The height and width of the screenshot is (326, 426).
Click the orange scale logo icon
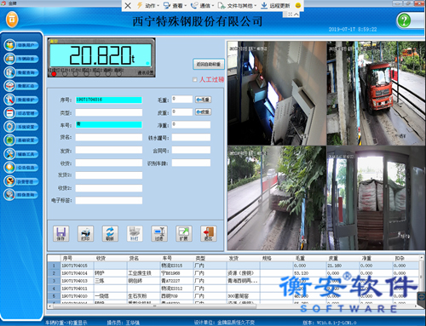point(12,20)
